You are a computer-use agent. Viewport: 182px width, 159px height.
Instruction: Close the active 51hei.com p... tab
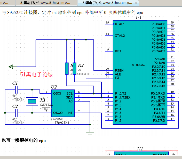(x=136, y=3)
